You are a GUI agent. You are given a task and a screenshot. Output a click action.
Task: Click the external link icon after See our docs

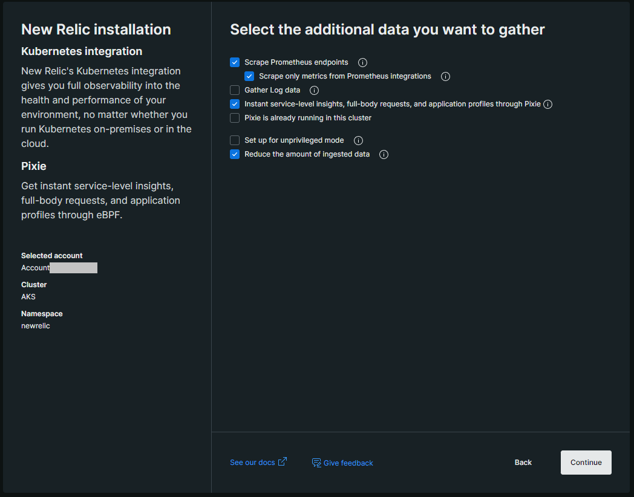click(283, 461)
